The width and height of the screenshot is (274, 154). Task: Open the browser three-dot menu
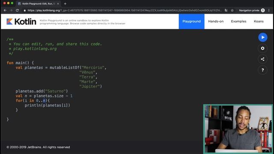pos(269,10)
